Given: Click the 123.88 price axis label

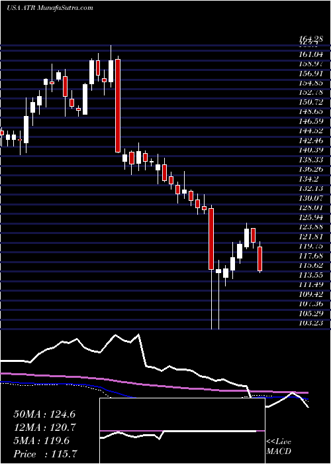Looking at the screenshot, I should (x=311, y=227).
